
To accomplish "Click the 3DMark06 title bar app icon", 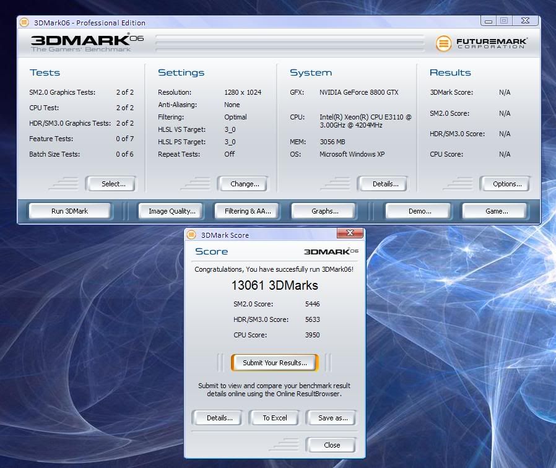I will click(x=24, y=22).
